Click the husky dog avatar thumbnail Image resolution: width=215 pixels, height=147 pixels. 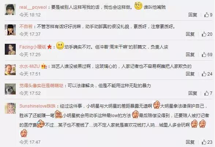10,89
